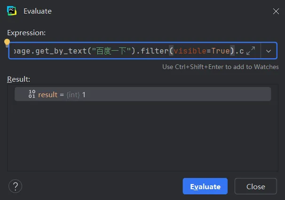The width and height of the screenshot is (285, 200).
Task: Click the binary integer icon beside result
Action: [x=32, y=94]
